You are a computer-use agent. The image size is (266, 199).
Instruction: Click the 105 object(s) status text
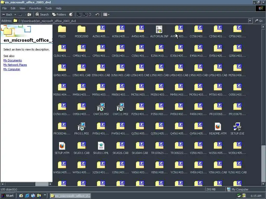pyautogui.click(x=9, y=189)
